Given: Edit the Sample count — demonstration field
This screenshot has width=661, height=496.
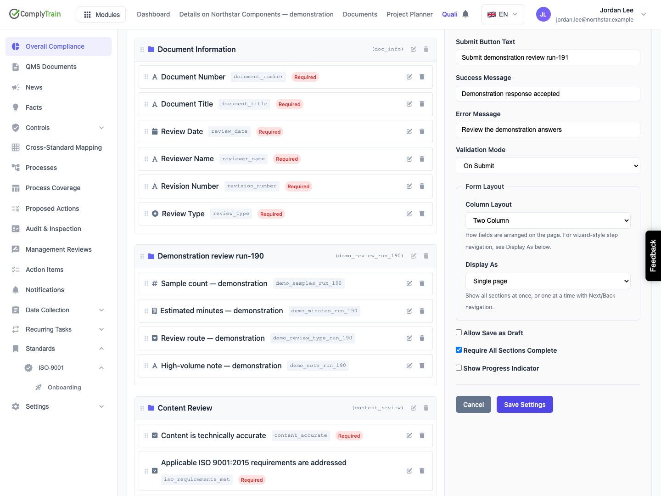Looking at the screenshot, I should (x=409, y=283).
